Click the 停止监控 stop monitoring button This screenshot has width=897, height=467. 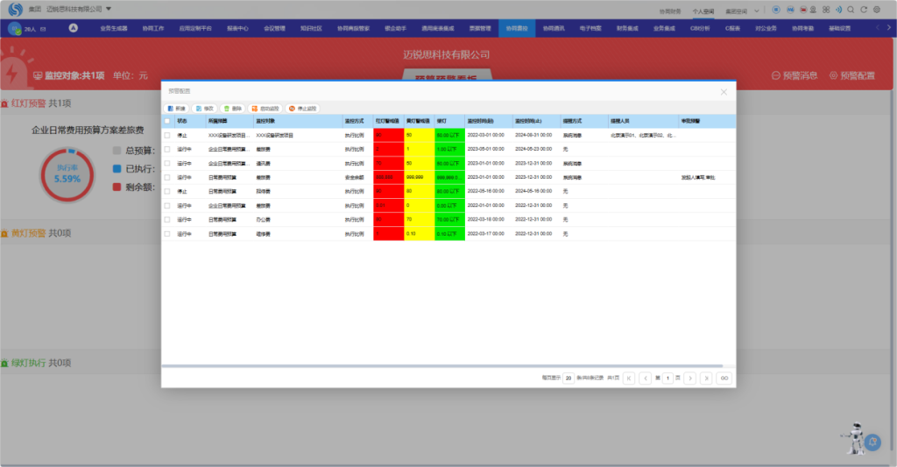coord(303,109)
